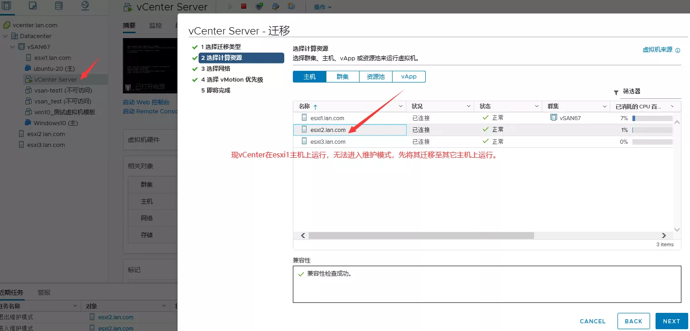Screen dimensions: 690x331
Task: Click the info icon next to 虚拟机来源
Action: pos(678,50)
